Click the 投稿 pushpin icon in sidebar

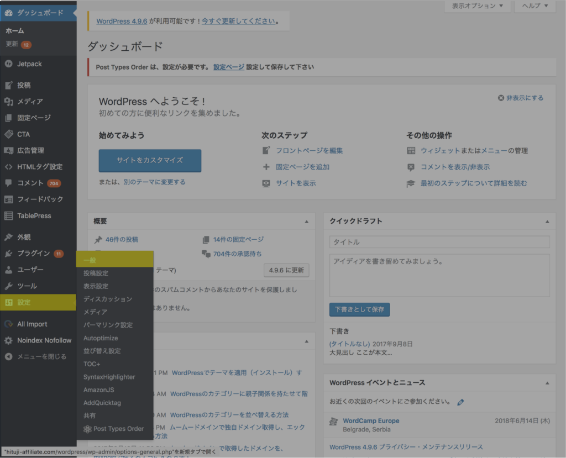tap(9, 85)
